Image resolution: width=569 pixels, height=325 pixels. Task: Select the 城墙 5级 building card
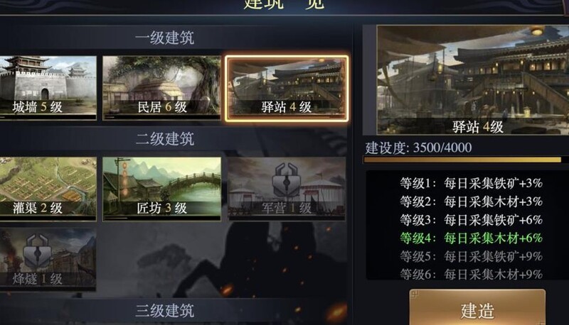click(48, 88)
